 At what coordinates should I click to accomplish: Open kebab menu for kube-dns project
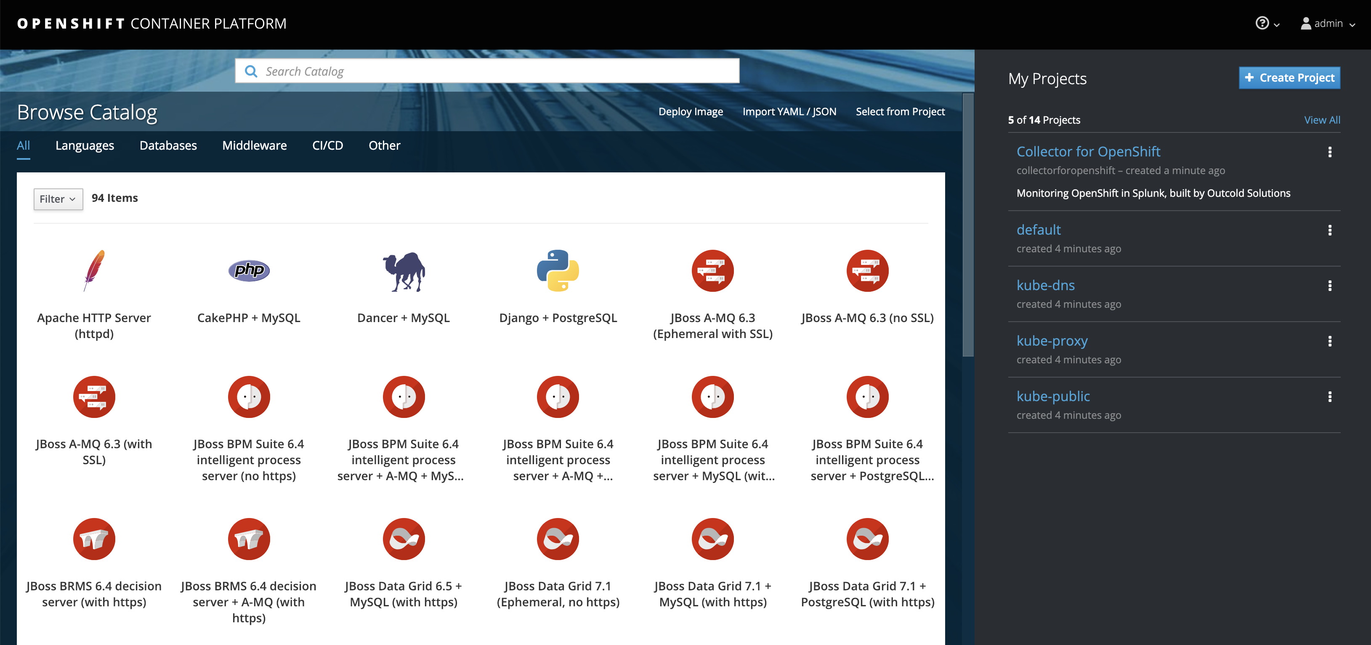coord(1329,285)
